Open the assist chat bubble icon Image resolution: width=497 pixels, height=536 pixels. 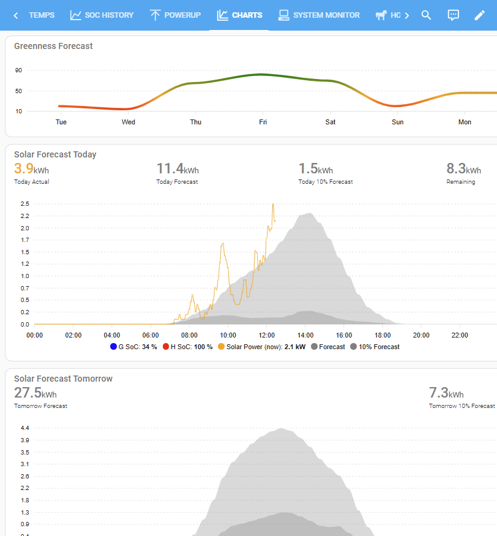point(453,15)
